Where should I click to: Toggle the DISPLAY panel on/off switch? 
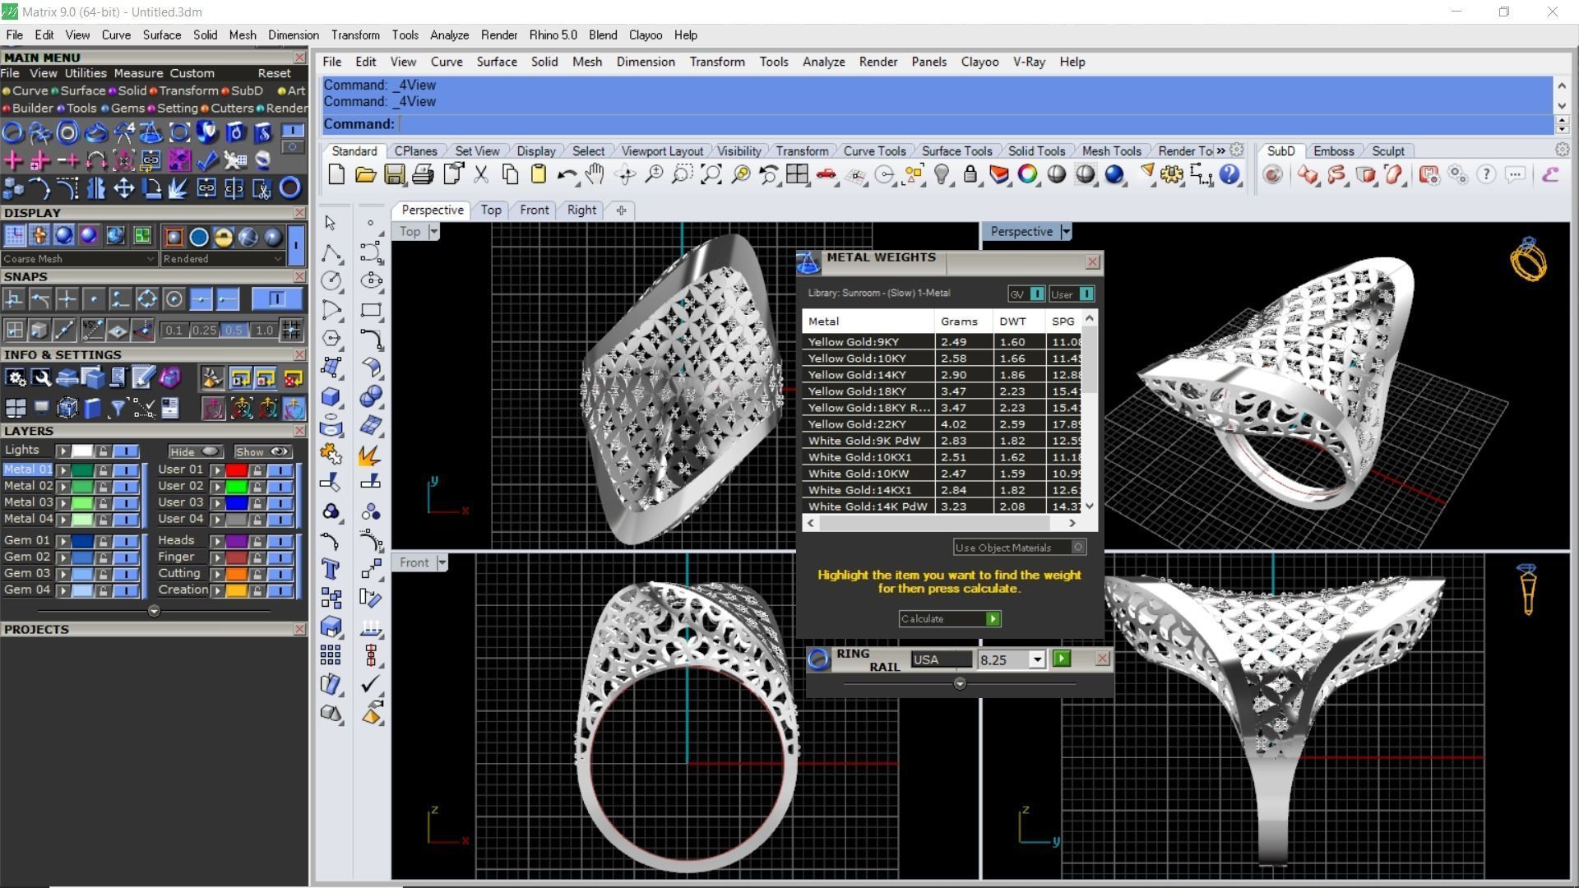pyautogui.click(x=296, y=244)
